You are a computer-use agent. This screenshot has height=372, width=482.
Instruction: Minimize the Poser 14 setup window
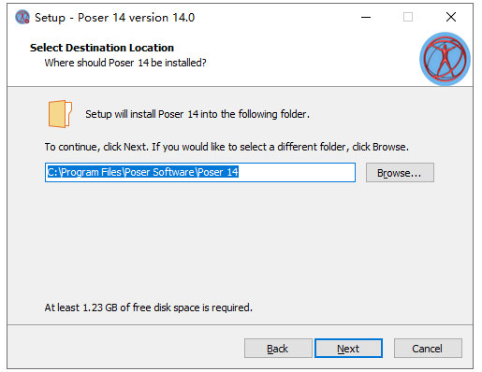point(366,17)
